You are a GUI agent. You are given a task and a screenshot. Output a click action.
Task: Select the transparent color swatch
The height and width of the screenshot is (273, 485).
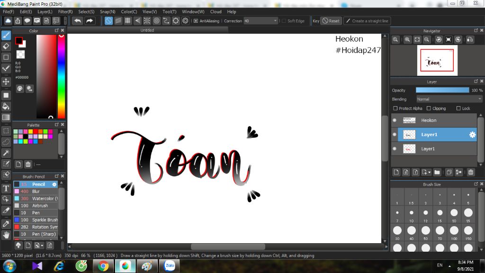(20, 55)
